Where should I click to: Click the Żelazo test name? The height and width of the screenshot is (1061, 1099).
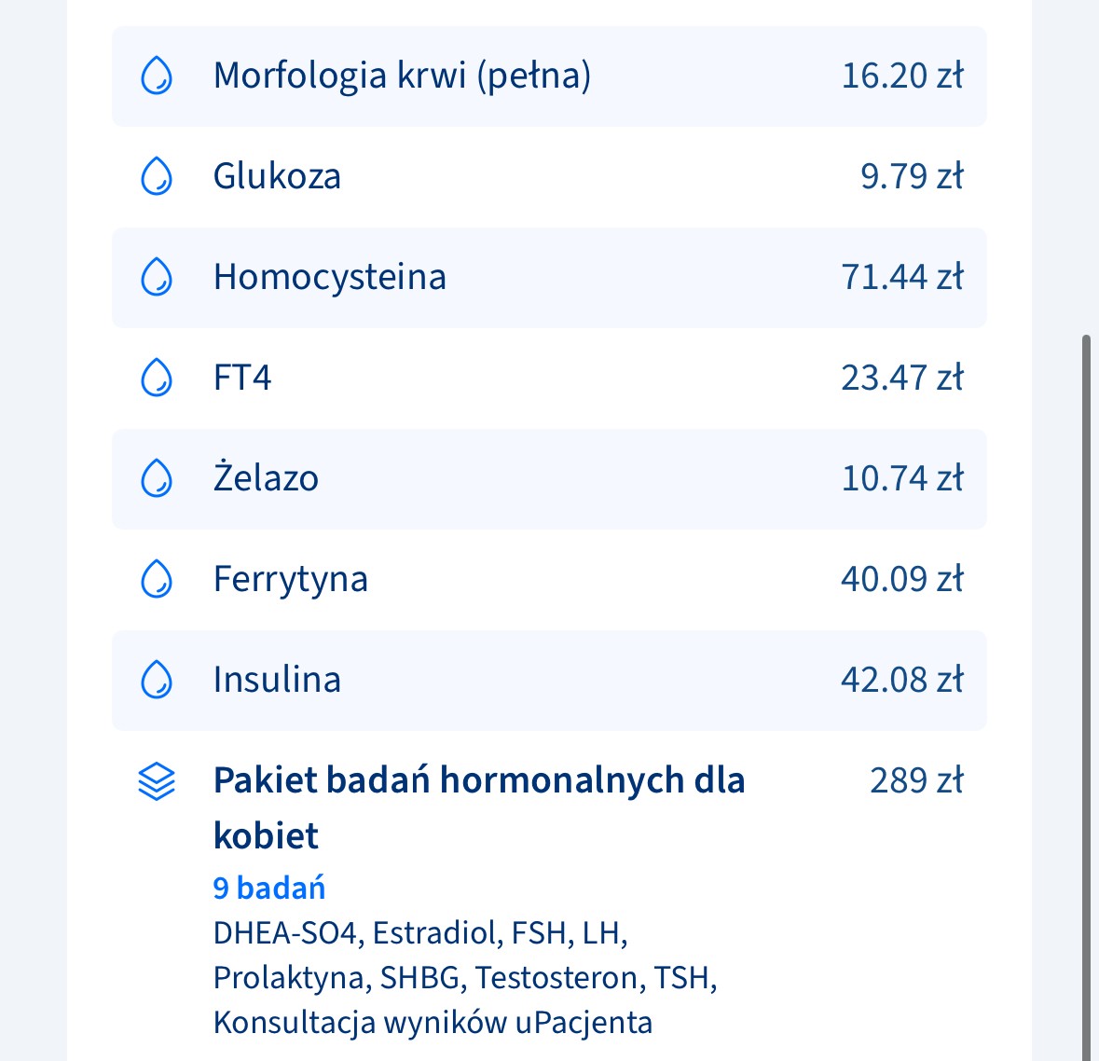coord(266,478)
